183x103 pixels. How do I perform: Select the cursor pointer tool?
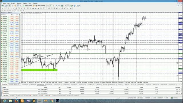coord(2,8)
